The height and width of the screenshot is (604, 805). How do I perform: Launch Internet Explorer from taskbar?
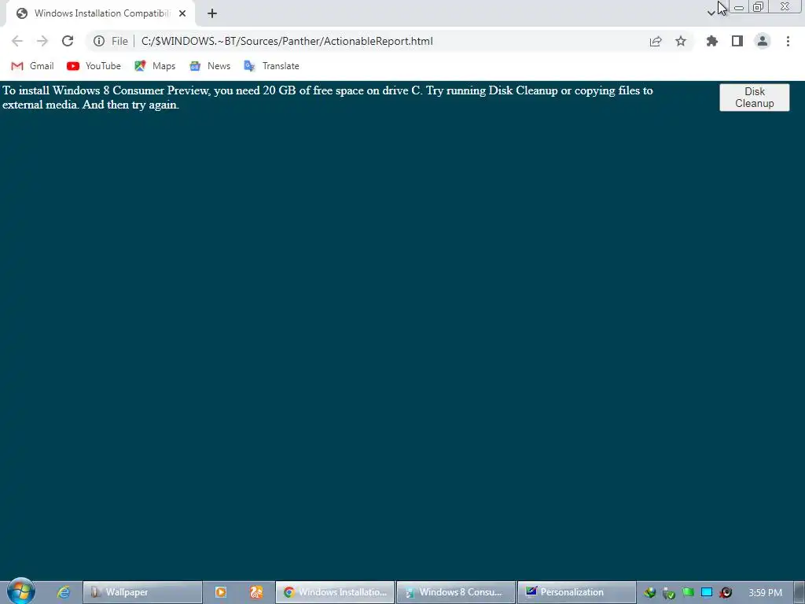pyautogui.click(x=63, y=592)
